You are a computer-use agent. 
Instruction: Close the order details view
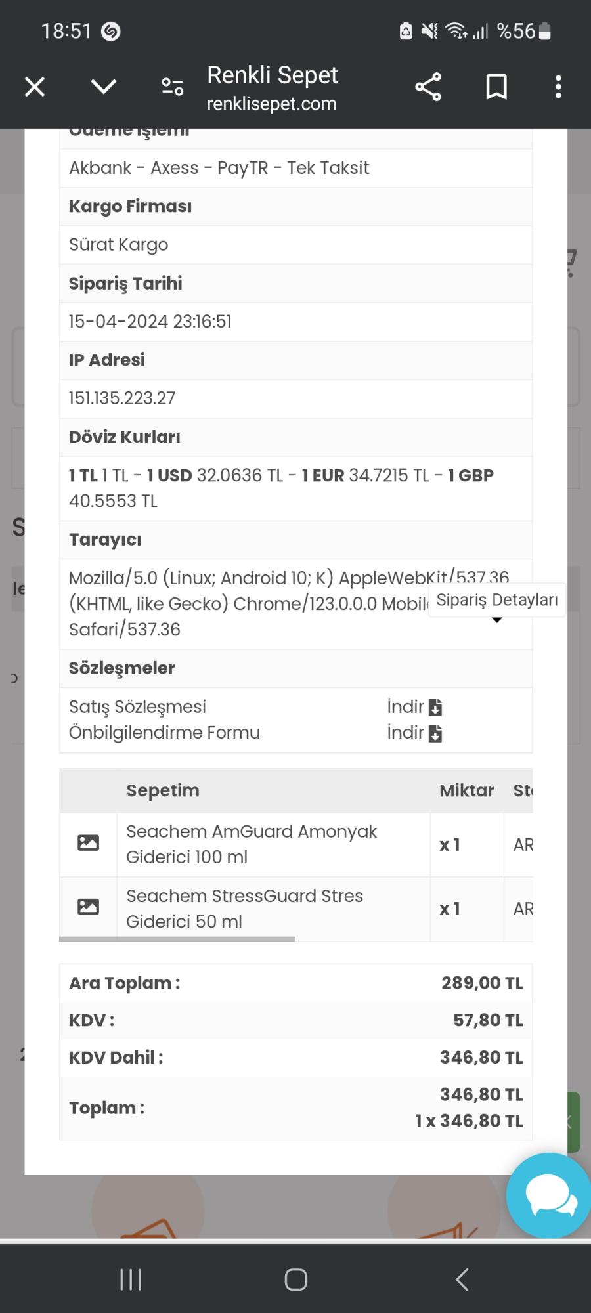tap(34, 86)
